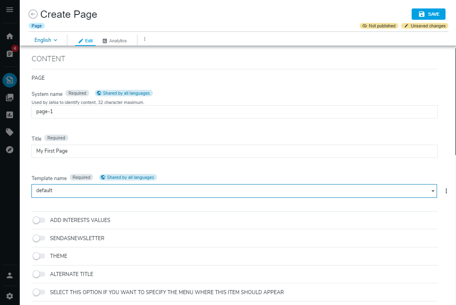The width and height of the screenshot is (456, 305).
Task: Click the compass navigation icon
Action: [x=10, y=149]
